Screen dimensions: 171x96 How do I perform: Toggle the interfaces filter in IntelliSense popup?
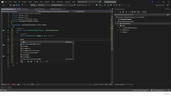point(34,62)
